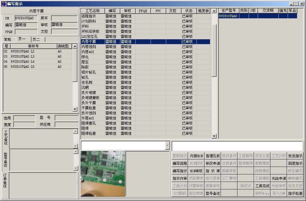Click the 盲埋孔板 button
This screenshot has height=201, width=306.
[213, 156]
